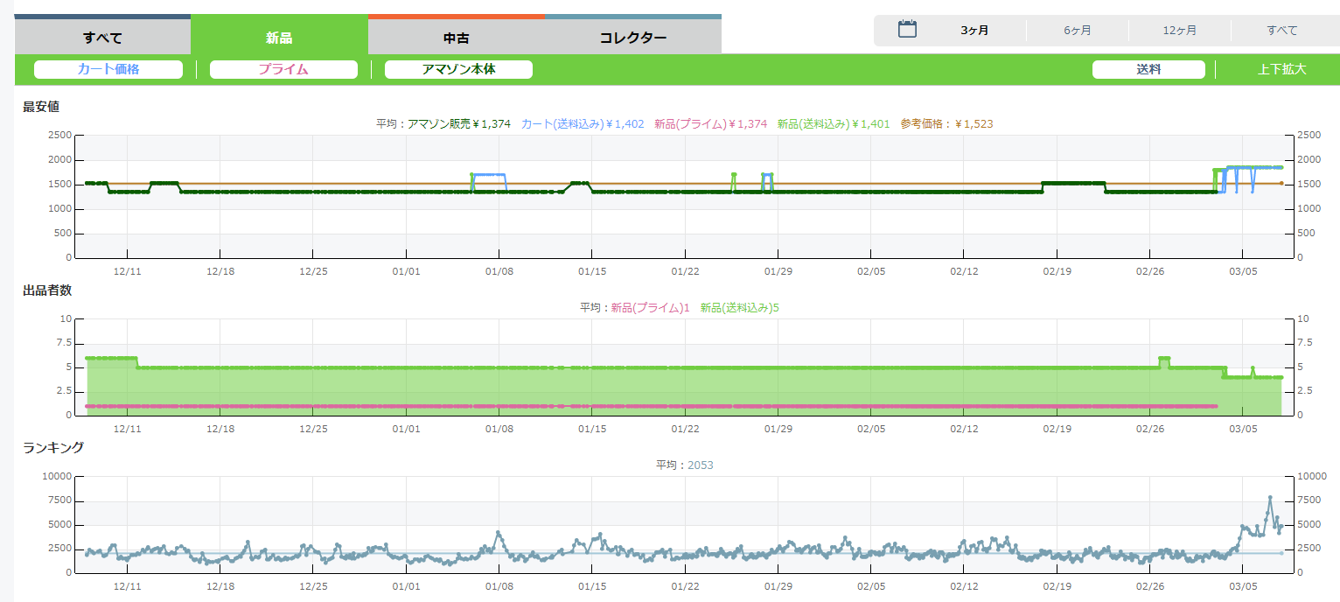Show the すべて time period
1340x602 pixels.
[1282, 31]
